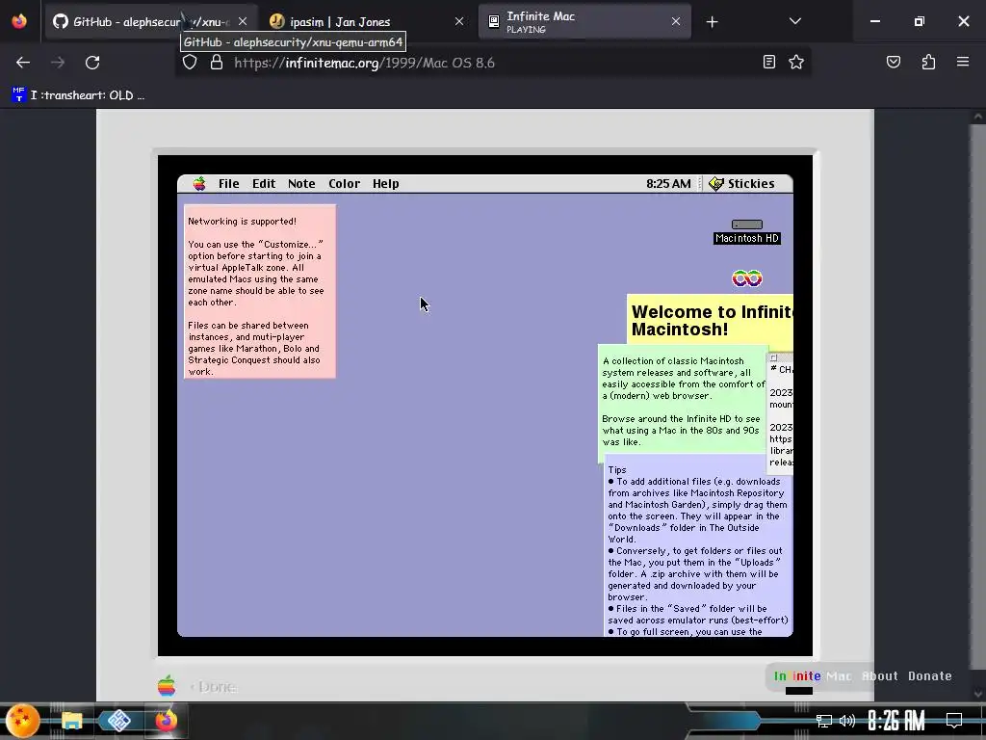Click the 8:26 AM taskbar clock
986x740 pixels.
(896, 721)
